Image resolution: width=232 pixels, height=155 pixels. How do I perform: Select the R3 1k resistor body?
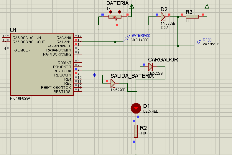pyautogui.click(x=192, y=17)
